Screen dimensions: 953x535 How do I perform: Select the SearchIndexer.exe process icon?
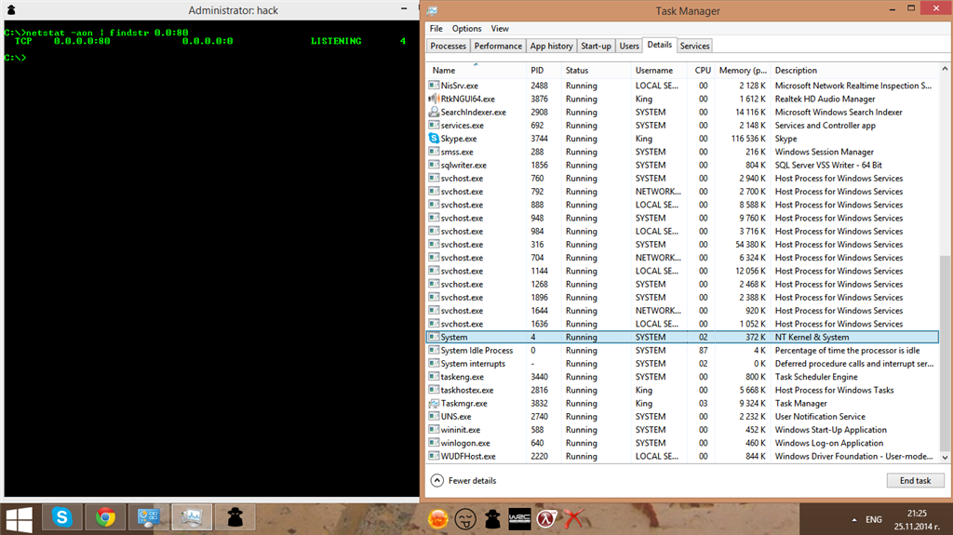coord(434,112)
